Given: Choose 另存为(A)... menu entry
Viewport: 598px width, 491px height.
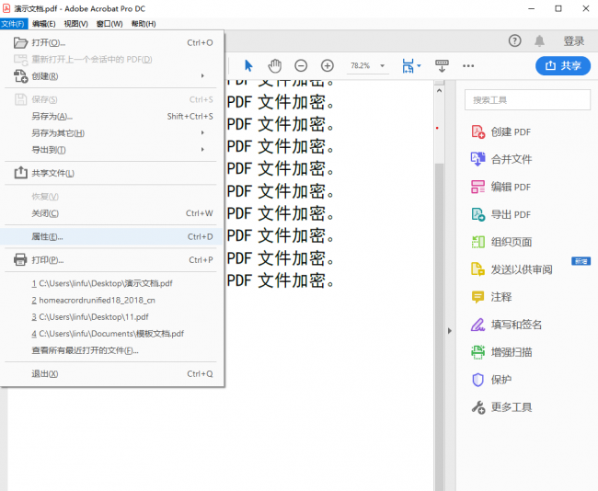Looking at the screenshot, I should click(112, 116).
